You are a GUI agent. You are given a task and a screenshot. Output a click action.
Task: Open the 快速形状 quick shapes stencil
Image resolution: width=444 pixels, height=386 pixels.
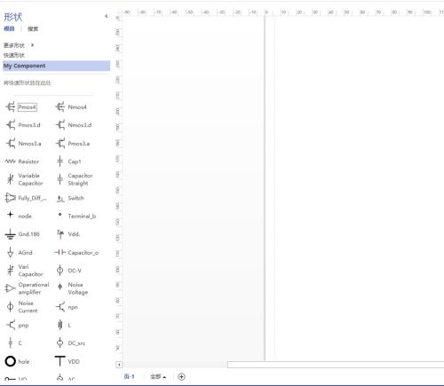click(14, 55)
